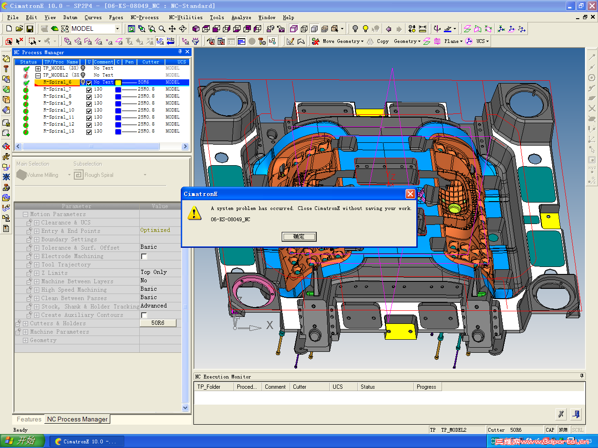Open the NC-Utilities menu

click(x=185, y=18)
